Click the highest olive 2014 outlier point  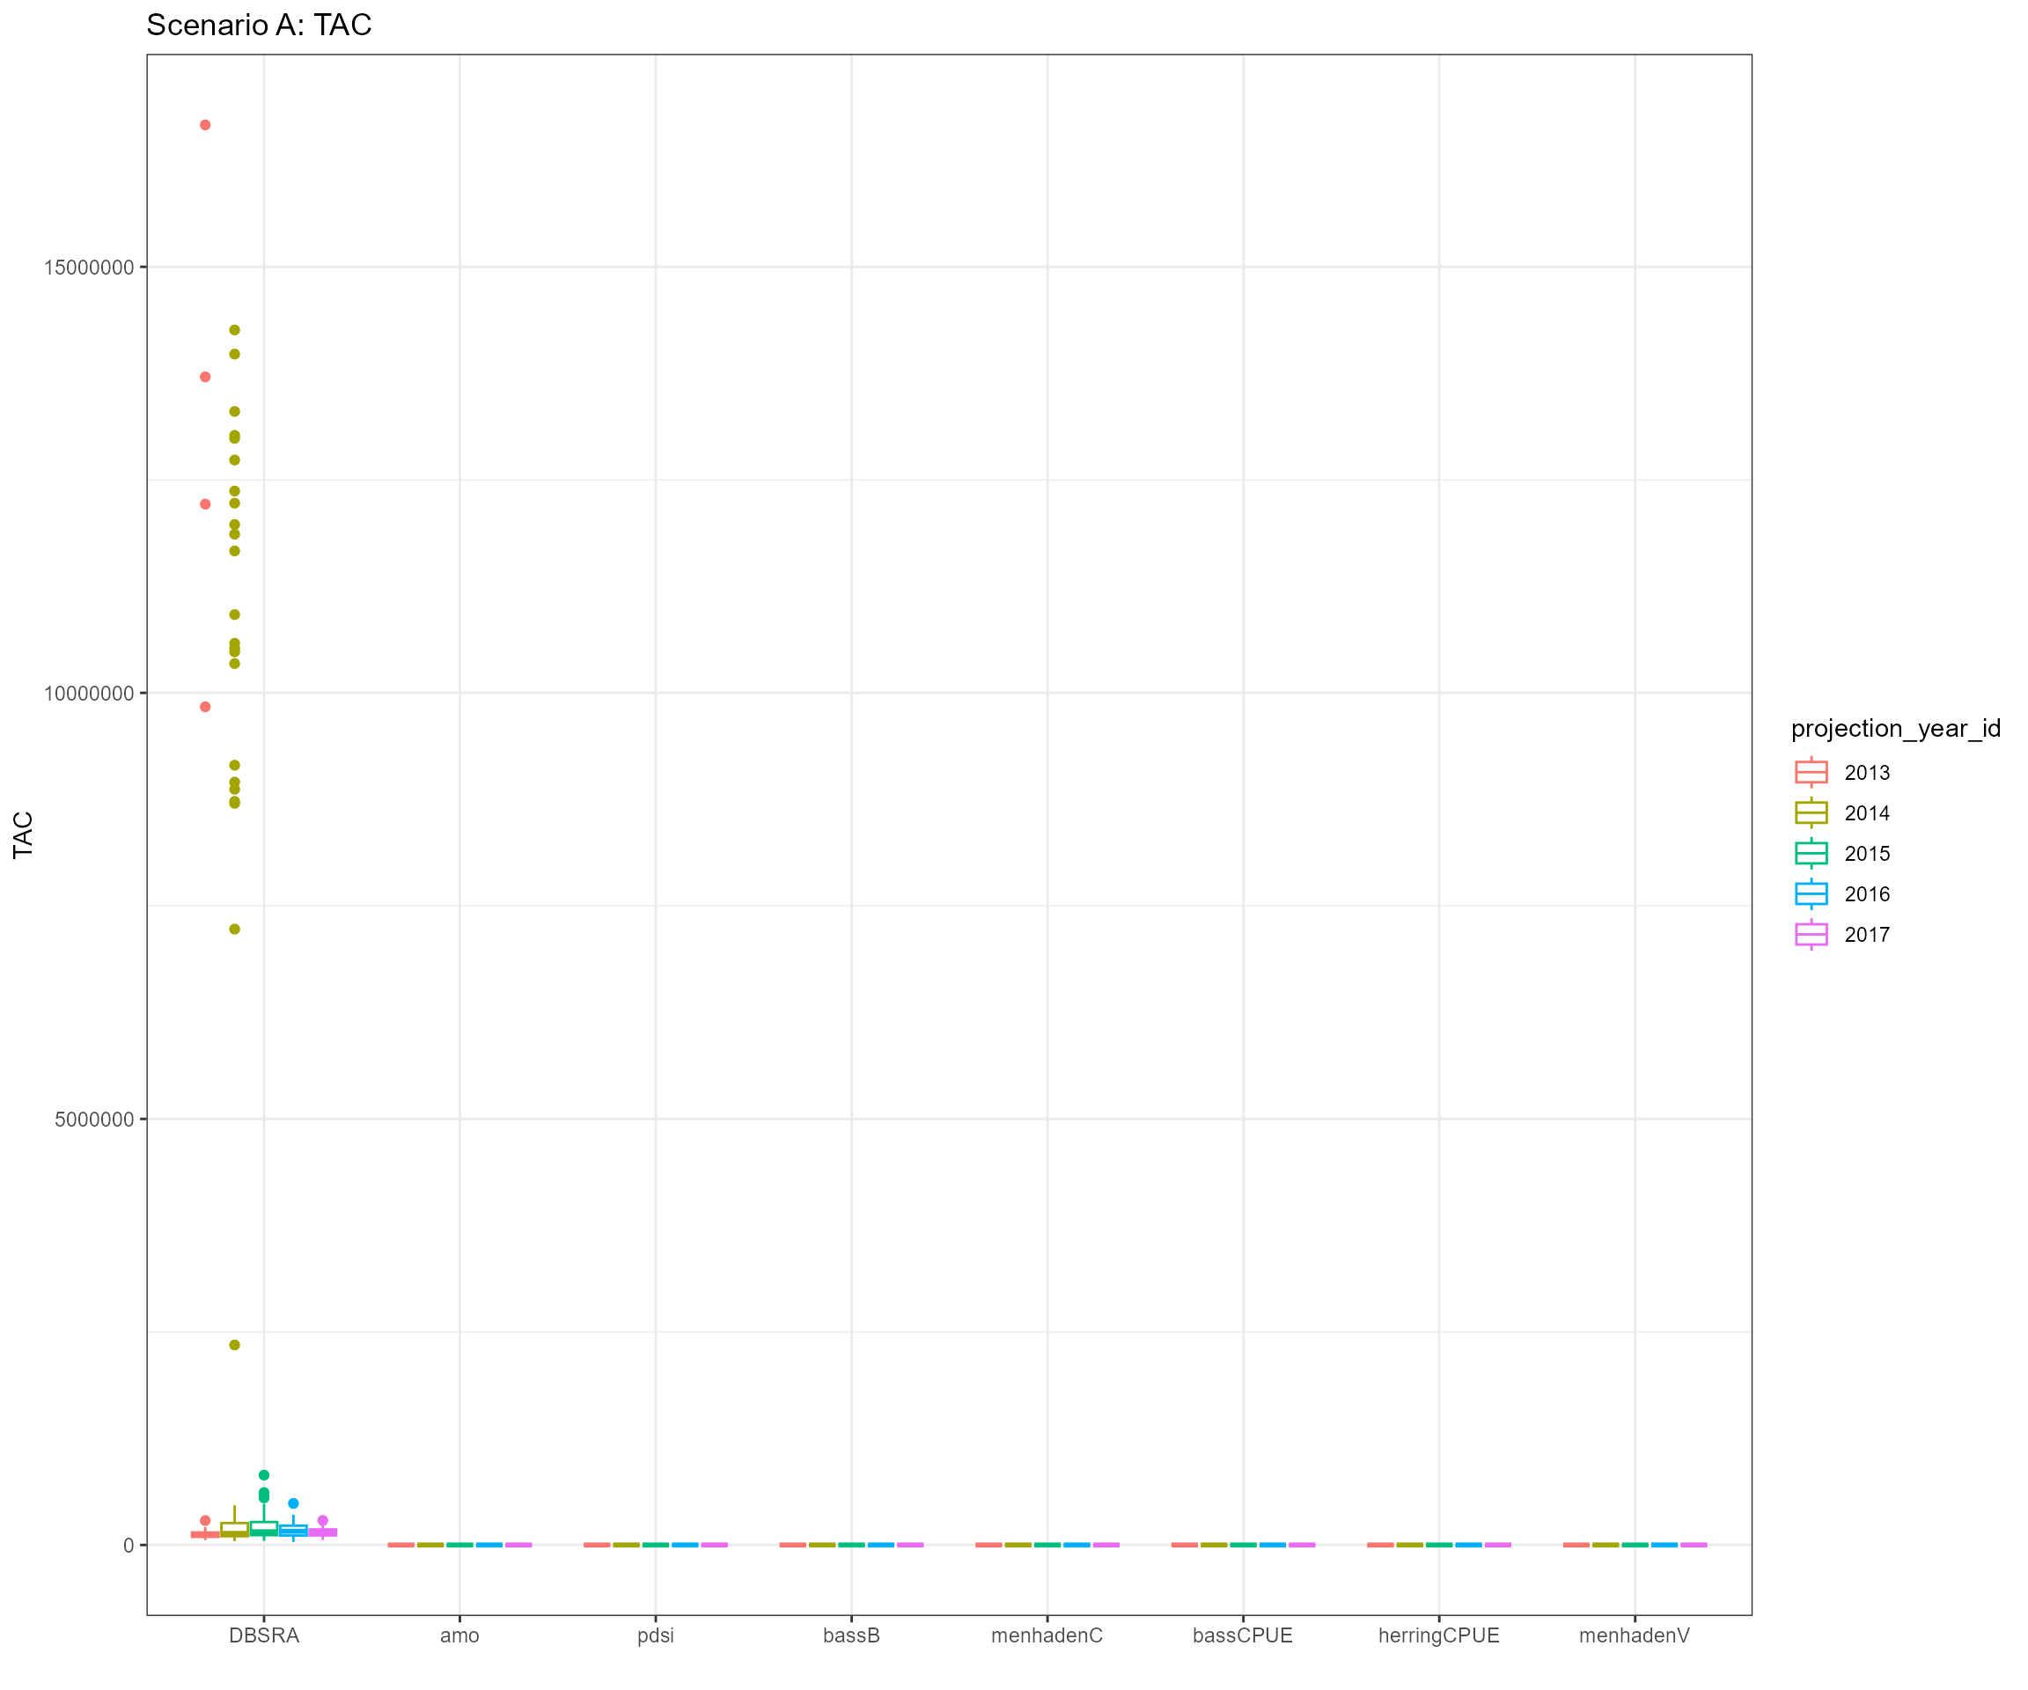tap(235, 330)
